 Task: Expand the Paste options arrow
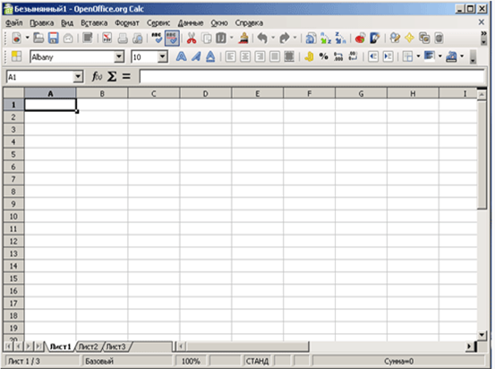(232, 38)
